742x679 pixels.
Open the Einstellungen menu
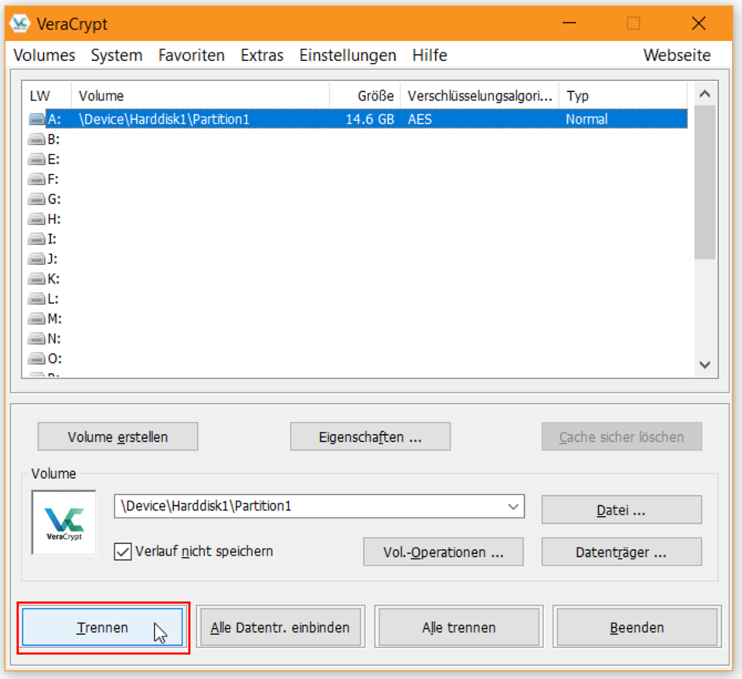(x=347, y=56)
